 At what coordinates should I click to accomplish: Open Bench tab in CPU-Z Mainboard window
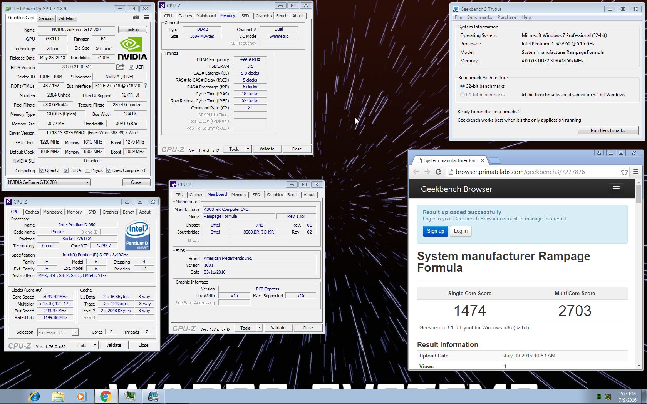coord(293,195)
